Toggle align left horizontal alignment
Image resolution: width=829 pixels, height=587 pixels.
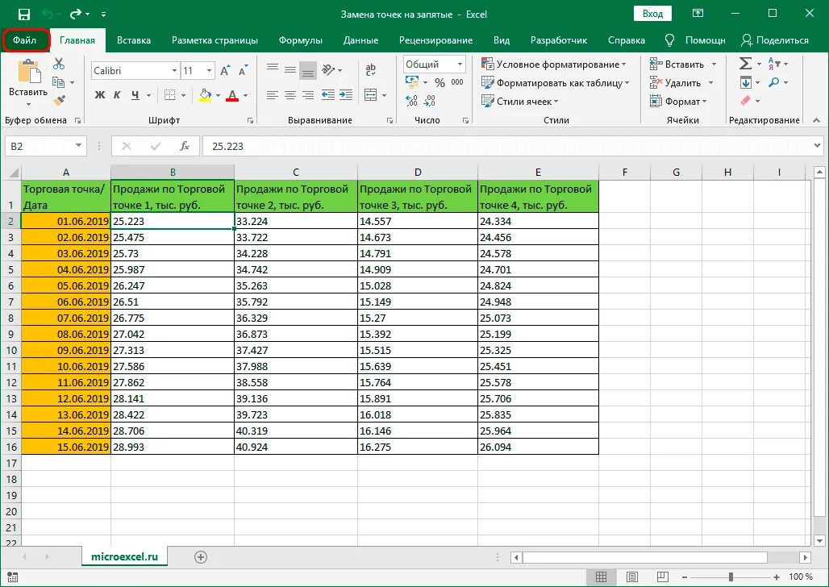273,95
